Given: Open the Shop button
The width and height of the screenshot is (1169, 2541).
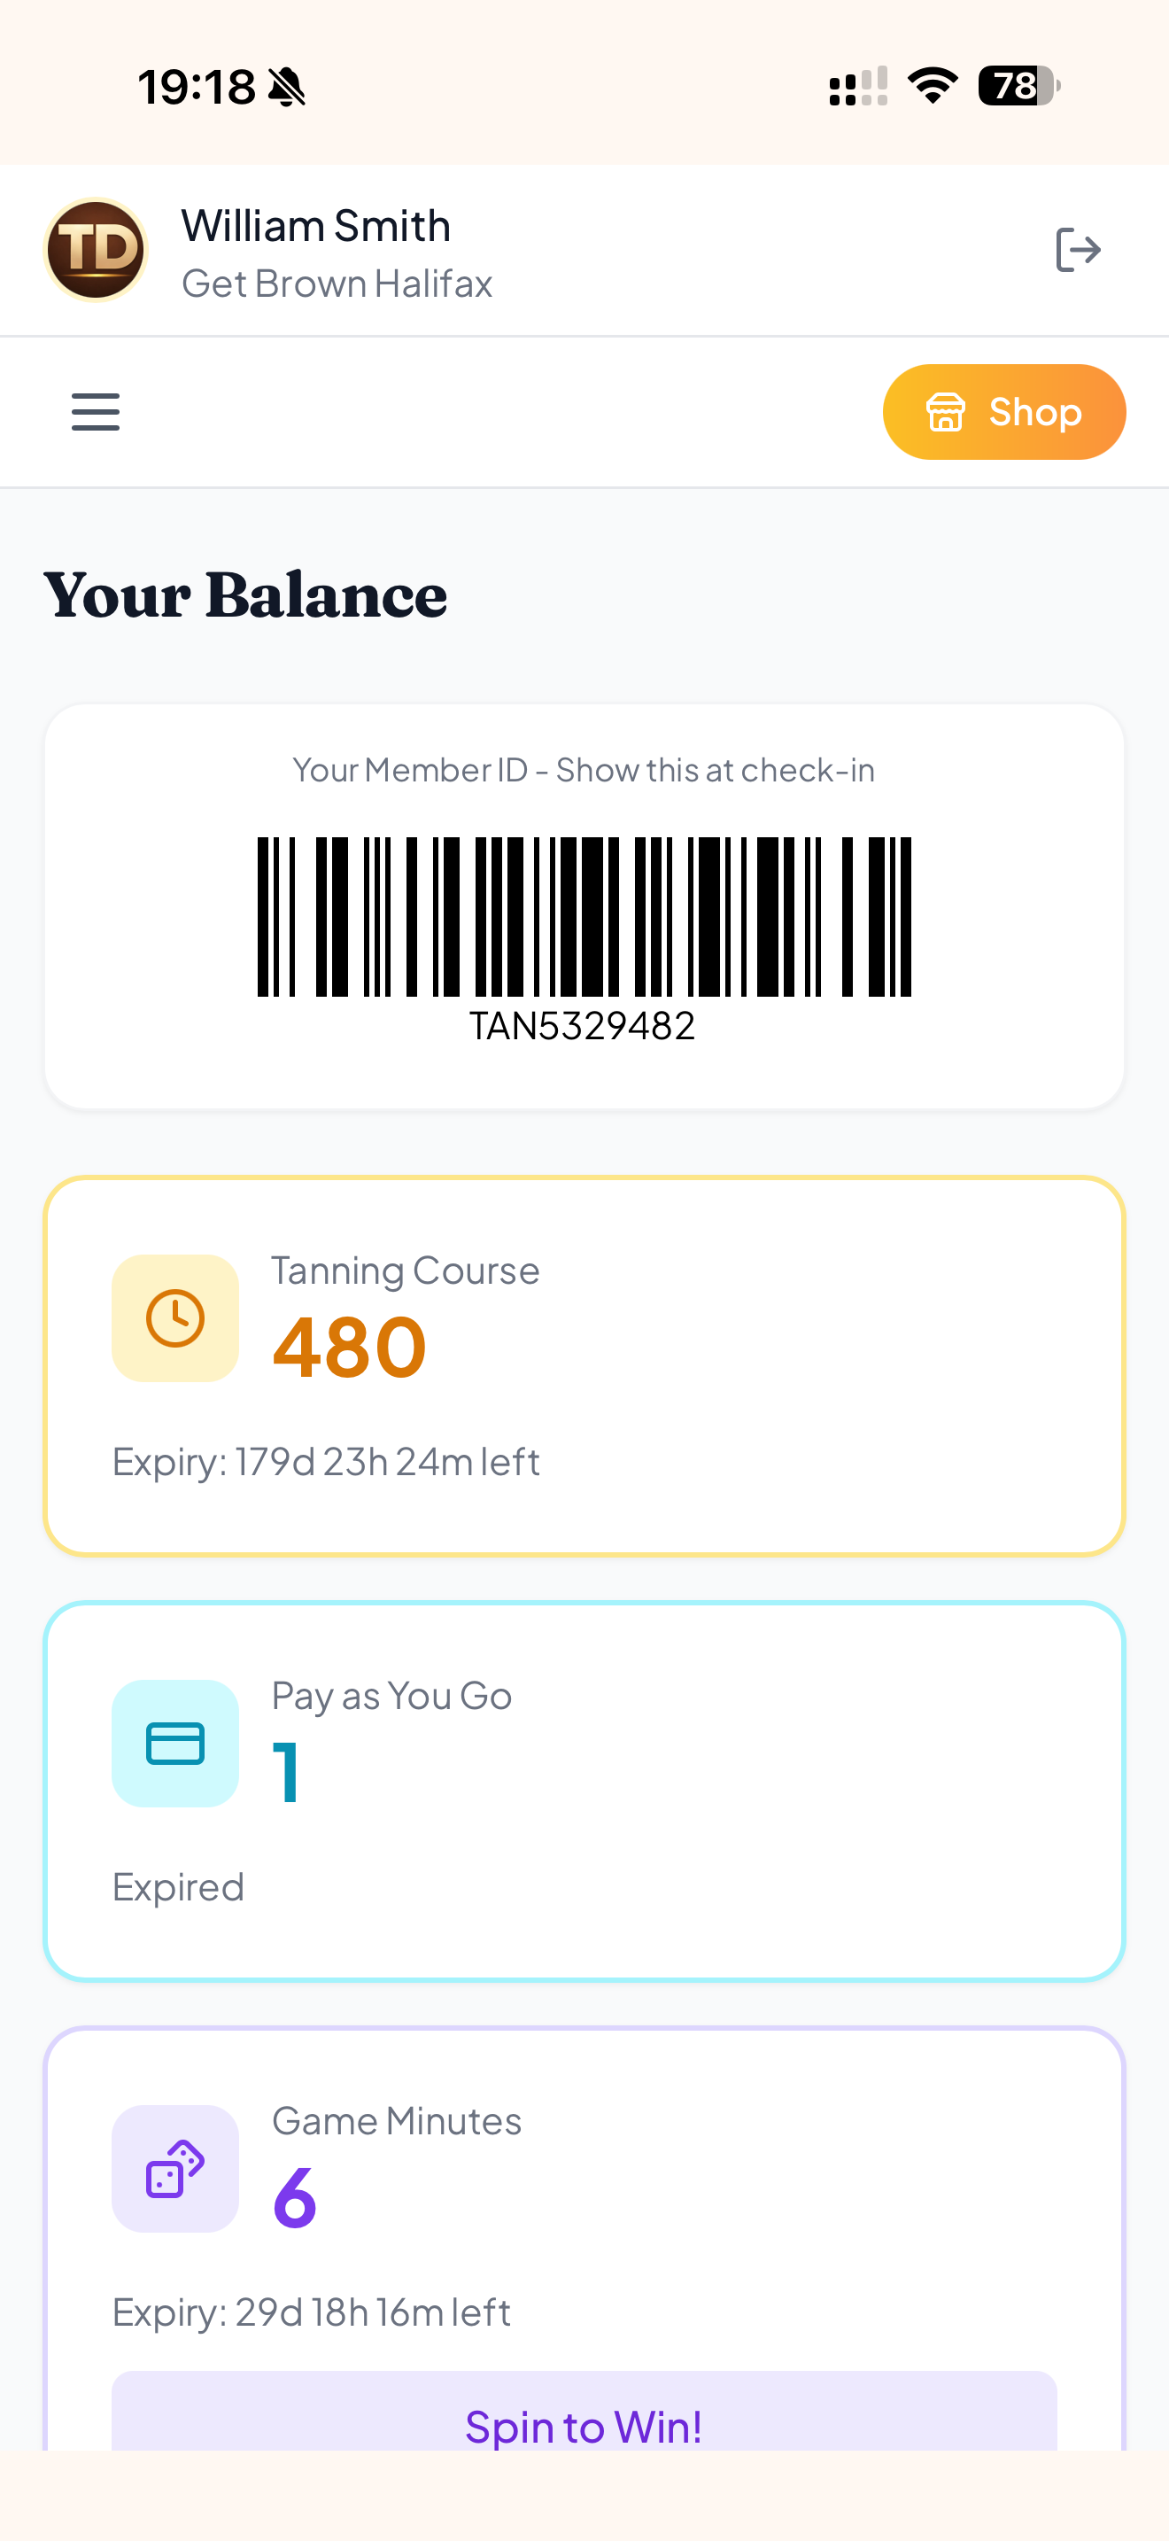Looking at the screenshot, I should 1003,411.
